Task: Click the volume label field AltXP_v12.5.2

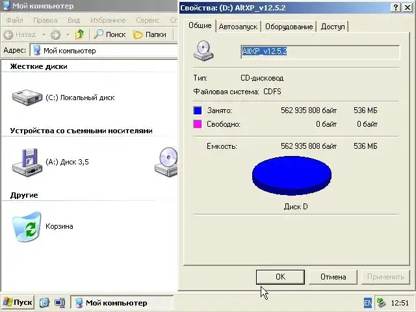Action: point(320,52)
